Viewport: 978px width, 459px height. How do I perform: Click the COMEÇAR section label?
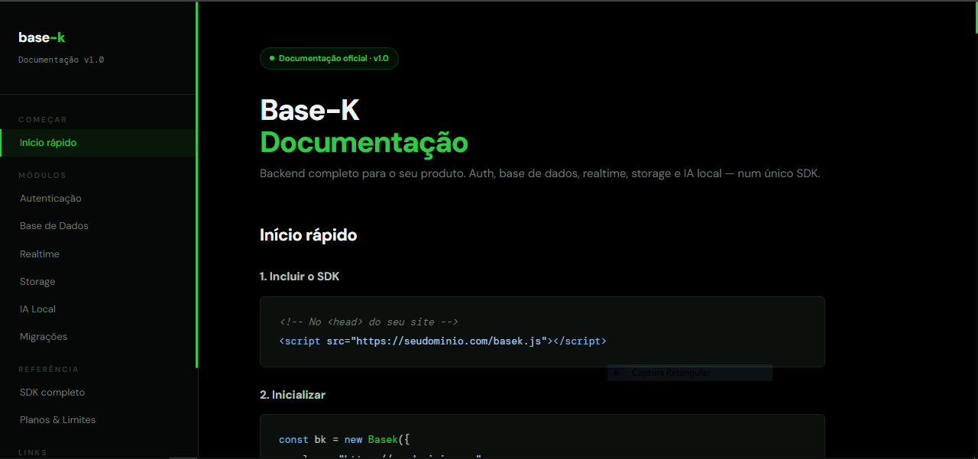[43, 120]
